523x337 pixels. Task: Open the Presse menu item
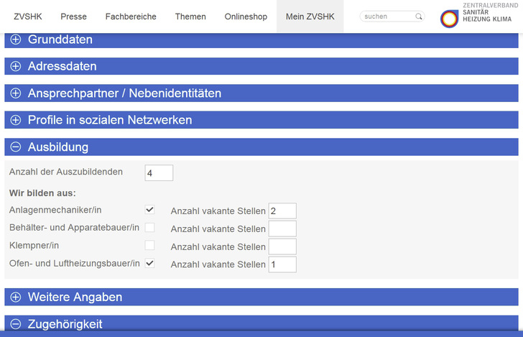click(x=74, y=17)
